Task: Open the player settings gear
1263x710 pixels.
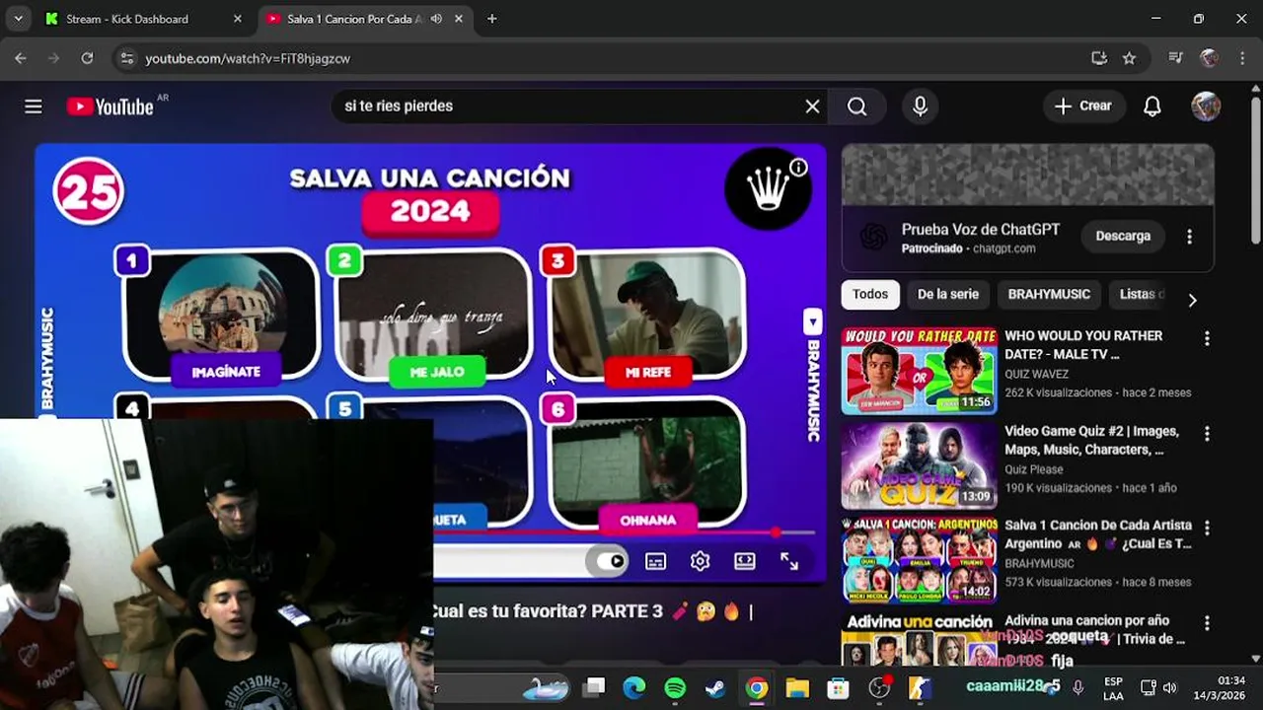Action: tap(700, 561)
